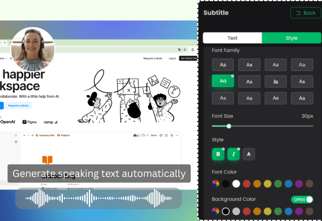322x221 pixels.
Task: Select red Background Color swatch
Action: pyautogui.click(x=247, y=211)
